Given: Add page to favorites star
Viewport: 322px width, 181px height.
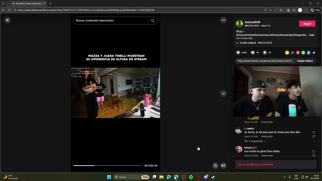Looking at the screenshot, I should 275,10.
